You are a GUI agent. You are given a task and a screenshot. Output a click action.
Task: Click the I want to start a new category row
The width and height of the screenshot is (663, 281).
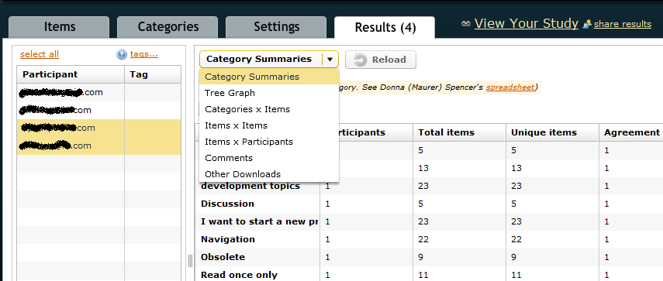429,221
